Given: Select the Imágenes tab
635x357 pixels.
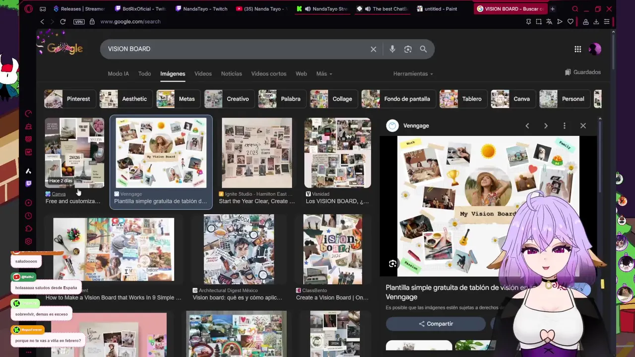Looking at the screenshot, I should (173, 74).
